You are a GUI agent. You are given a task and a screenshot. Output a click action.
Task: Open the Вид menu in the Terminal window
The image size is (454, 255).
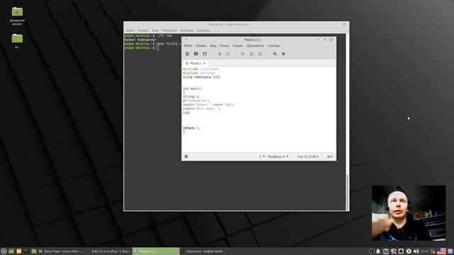(x=155, y=30)
